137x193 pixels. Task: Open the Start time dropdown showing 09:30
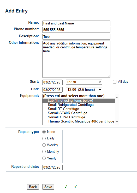84,82
